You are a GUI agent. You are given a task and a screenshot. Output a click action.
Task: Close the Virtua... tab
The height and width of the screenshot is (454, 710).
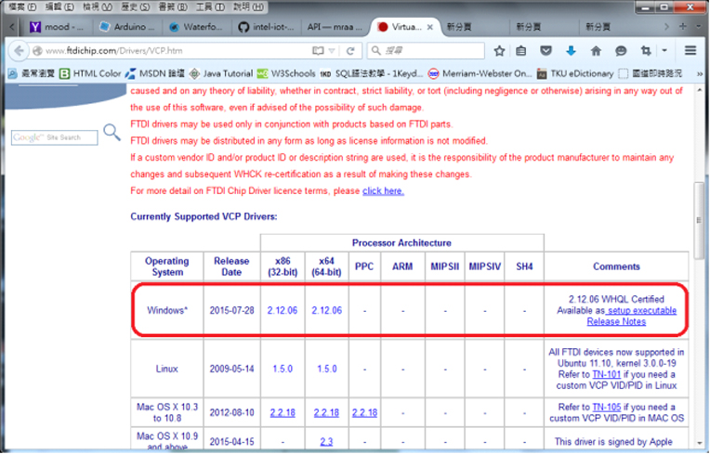pyautogui.click(x=429, y=27)
